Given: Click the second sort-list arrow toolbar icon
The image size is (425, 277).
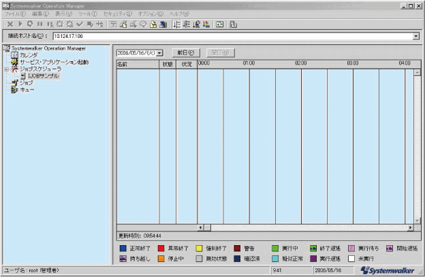Looking at the screenshot, I should coord(187,24).
